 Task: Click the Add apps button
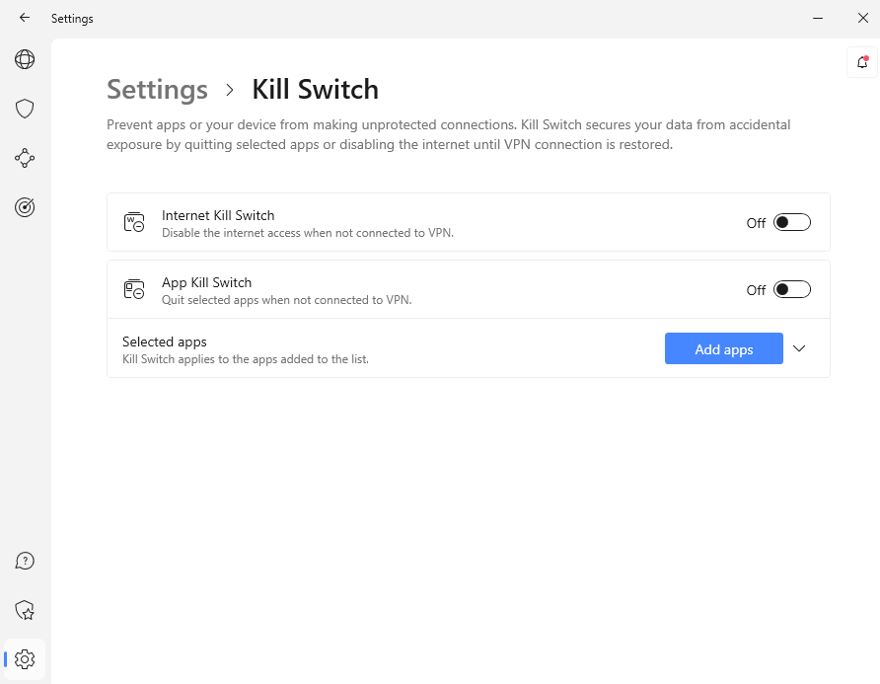coord(723,349)
